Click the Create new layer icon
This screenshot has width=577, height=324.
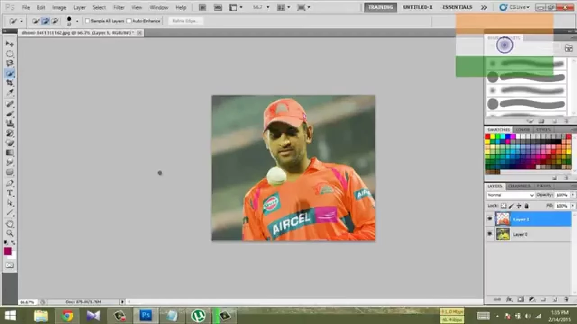[554, 299]
